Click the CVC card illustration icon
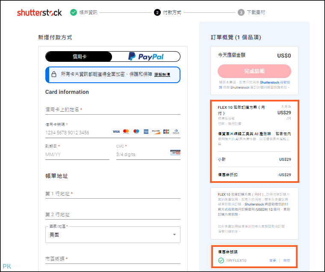 coord(175,153)
